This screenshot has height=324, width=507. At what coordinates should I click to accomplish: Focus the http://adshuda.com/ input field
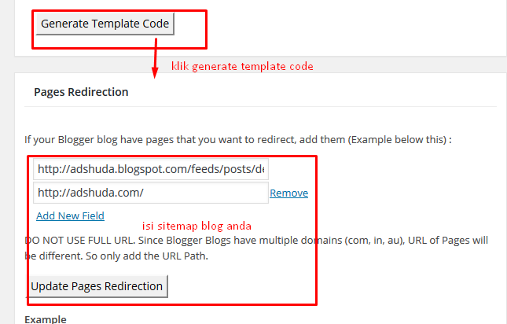point(151,193)
